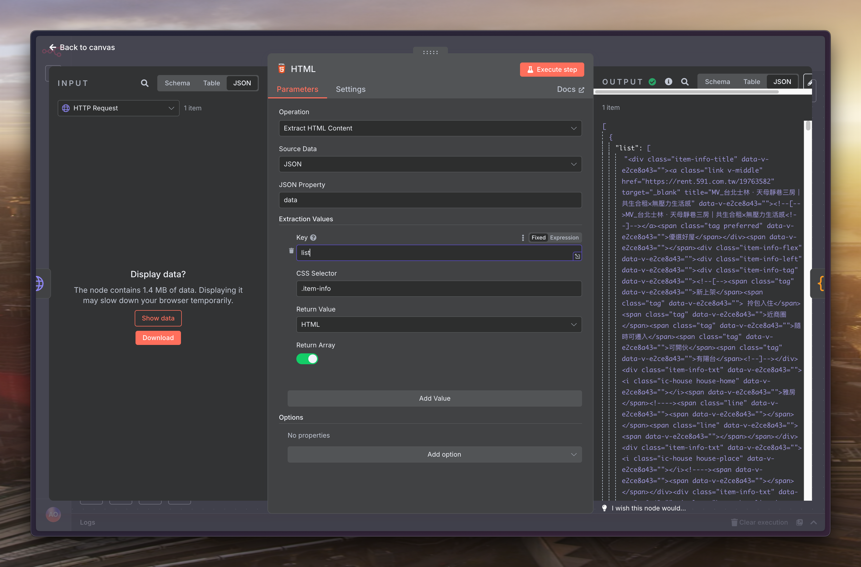This screenshot has width=861, height=567.
Task: Toggle the Return Array switch off
Action: coord(307,359)
